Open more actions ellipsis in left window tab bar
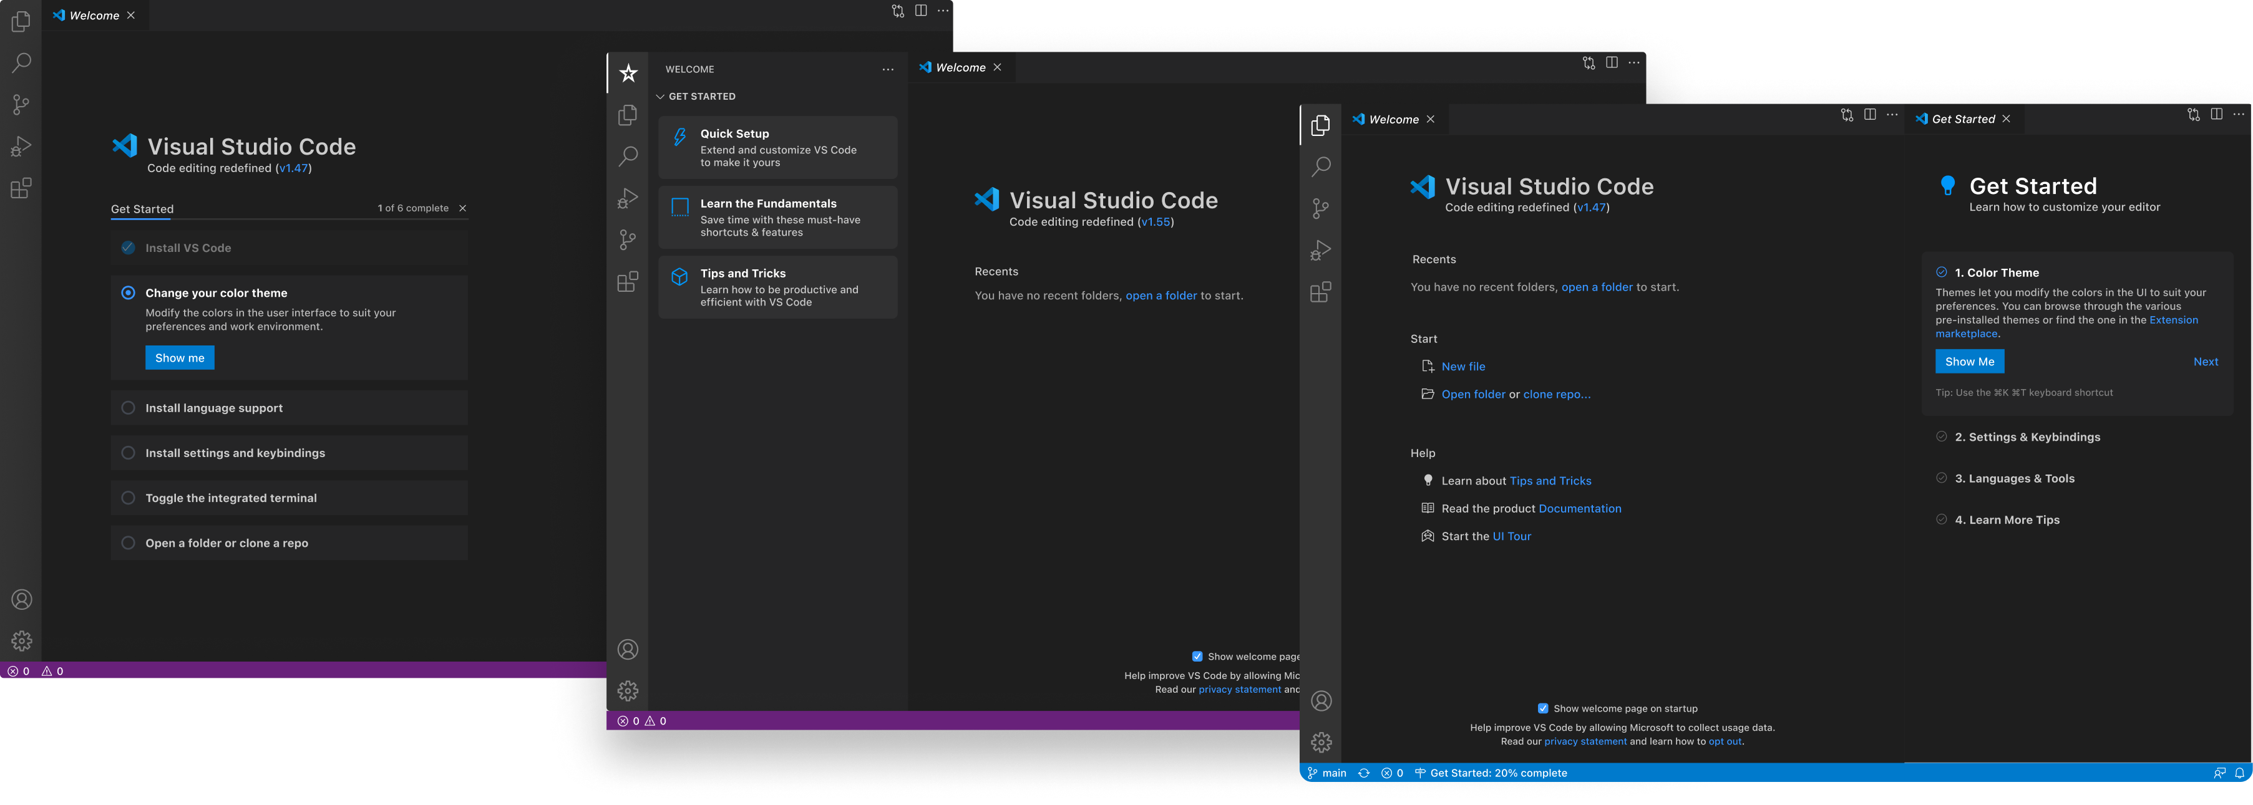 coord(943,11)
